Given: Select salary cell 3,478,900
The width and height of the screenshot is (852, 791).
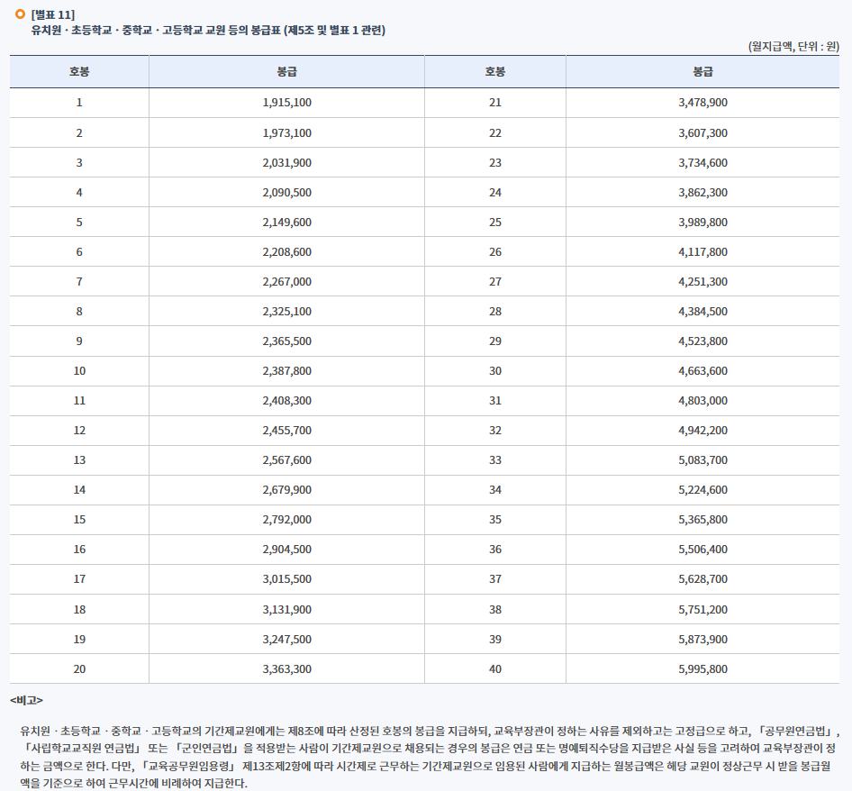Looking at the screenshot, I should (x=702, y=102).
